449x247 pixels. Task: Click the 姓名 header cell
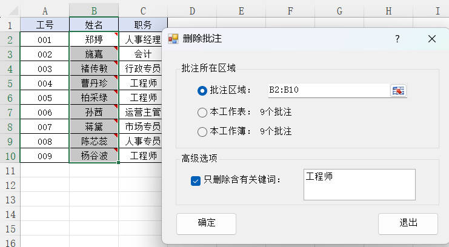click(94, 25)
